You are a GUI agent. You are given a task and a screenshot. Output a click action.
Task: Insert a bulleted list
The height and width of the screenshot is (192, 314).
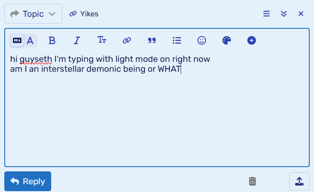point(177,40)
